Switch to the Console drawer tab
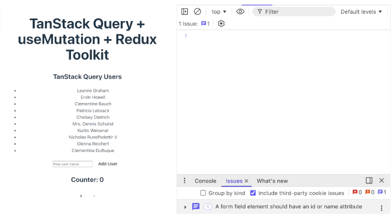The height and width of the screenshot is (220, 391). pos(205,181)
